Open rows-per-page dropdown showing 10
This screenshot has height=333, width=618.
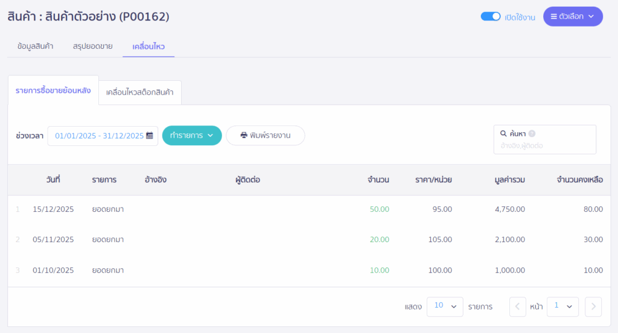click(445, 306)
